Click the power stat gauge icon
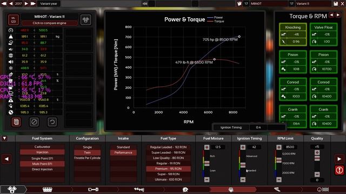Screen dimensions: 346x194 11,30
